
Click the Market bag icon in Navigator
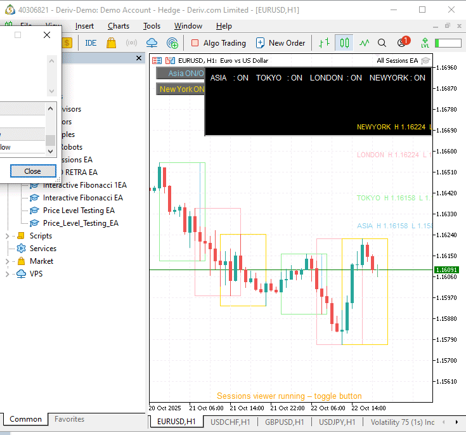tap(21, 261)
